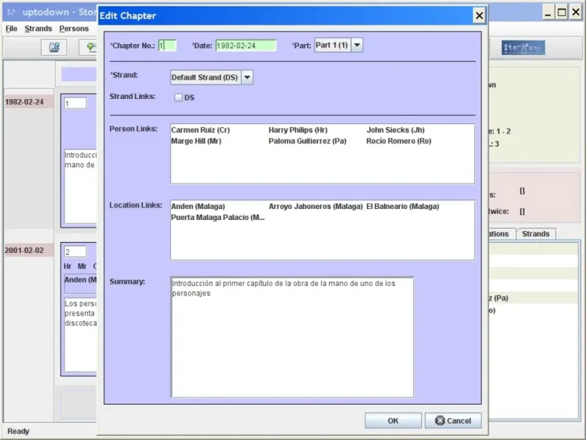Select Harry Philips (Hr) in Person Links

coord(298,130)
